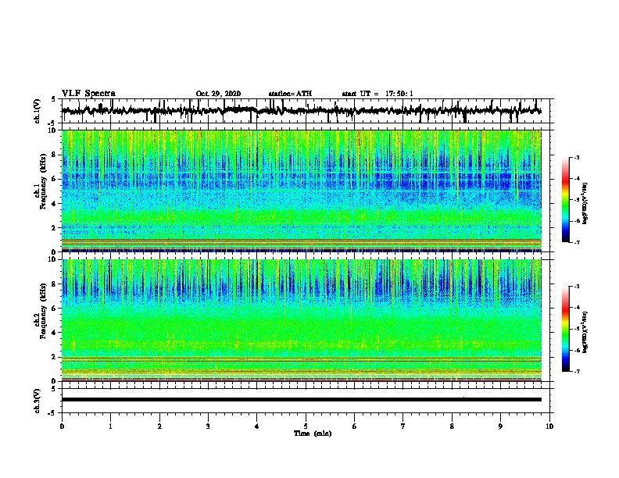619x478 pixels.
Task: Click the ch.2 spectrogram color scale bar
Action: (566, 329)
